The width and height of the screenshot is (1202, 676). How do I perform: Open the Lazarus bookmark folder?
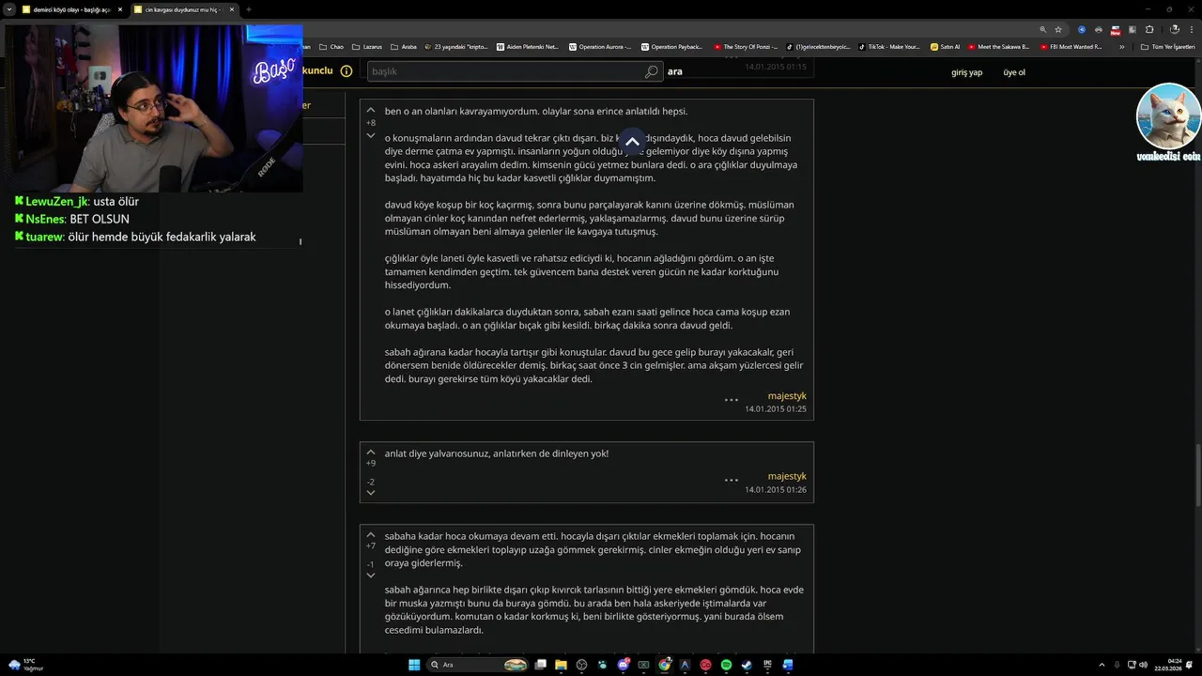pyautogui.click(x=367, y=47)
